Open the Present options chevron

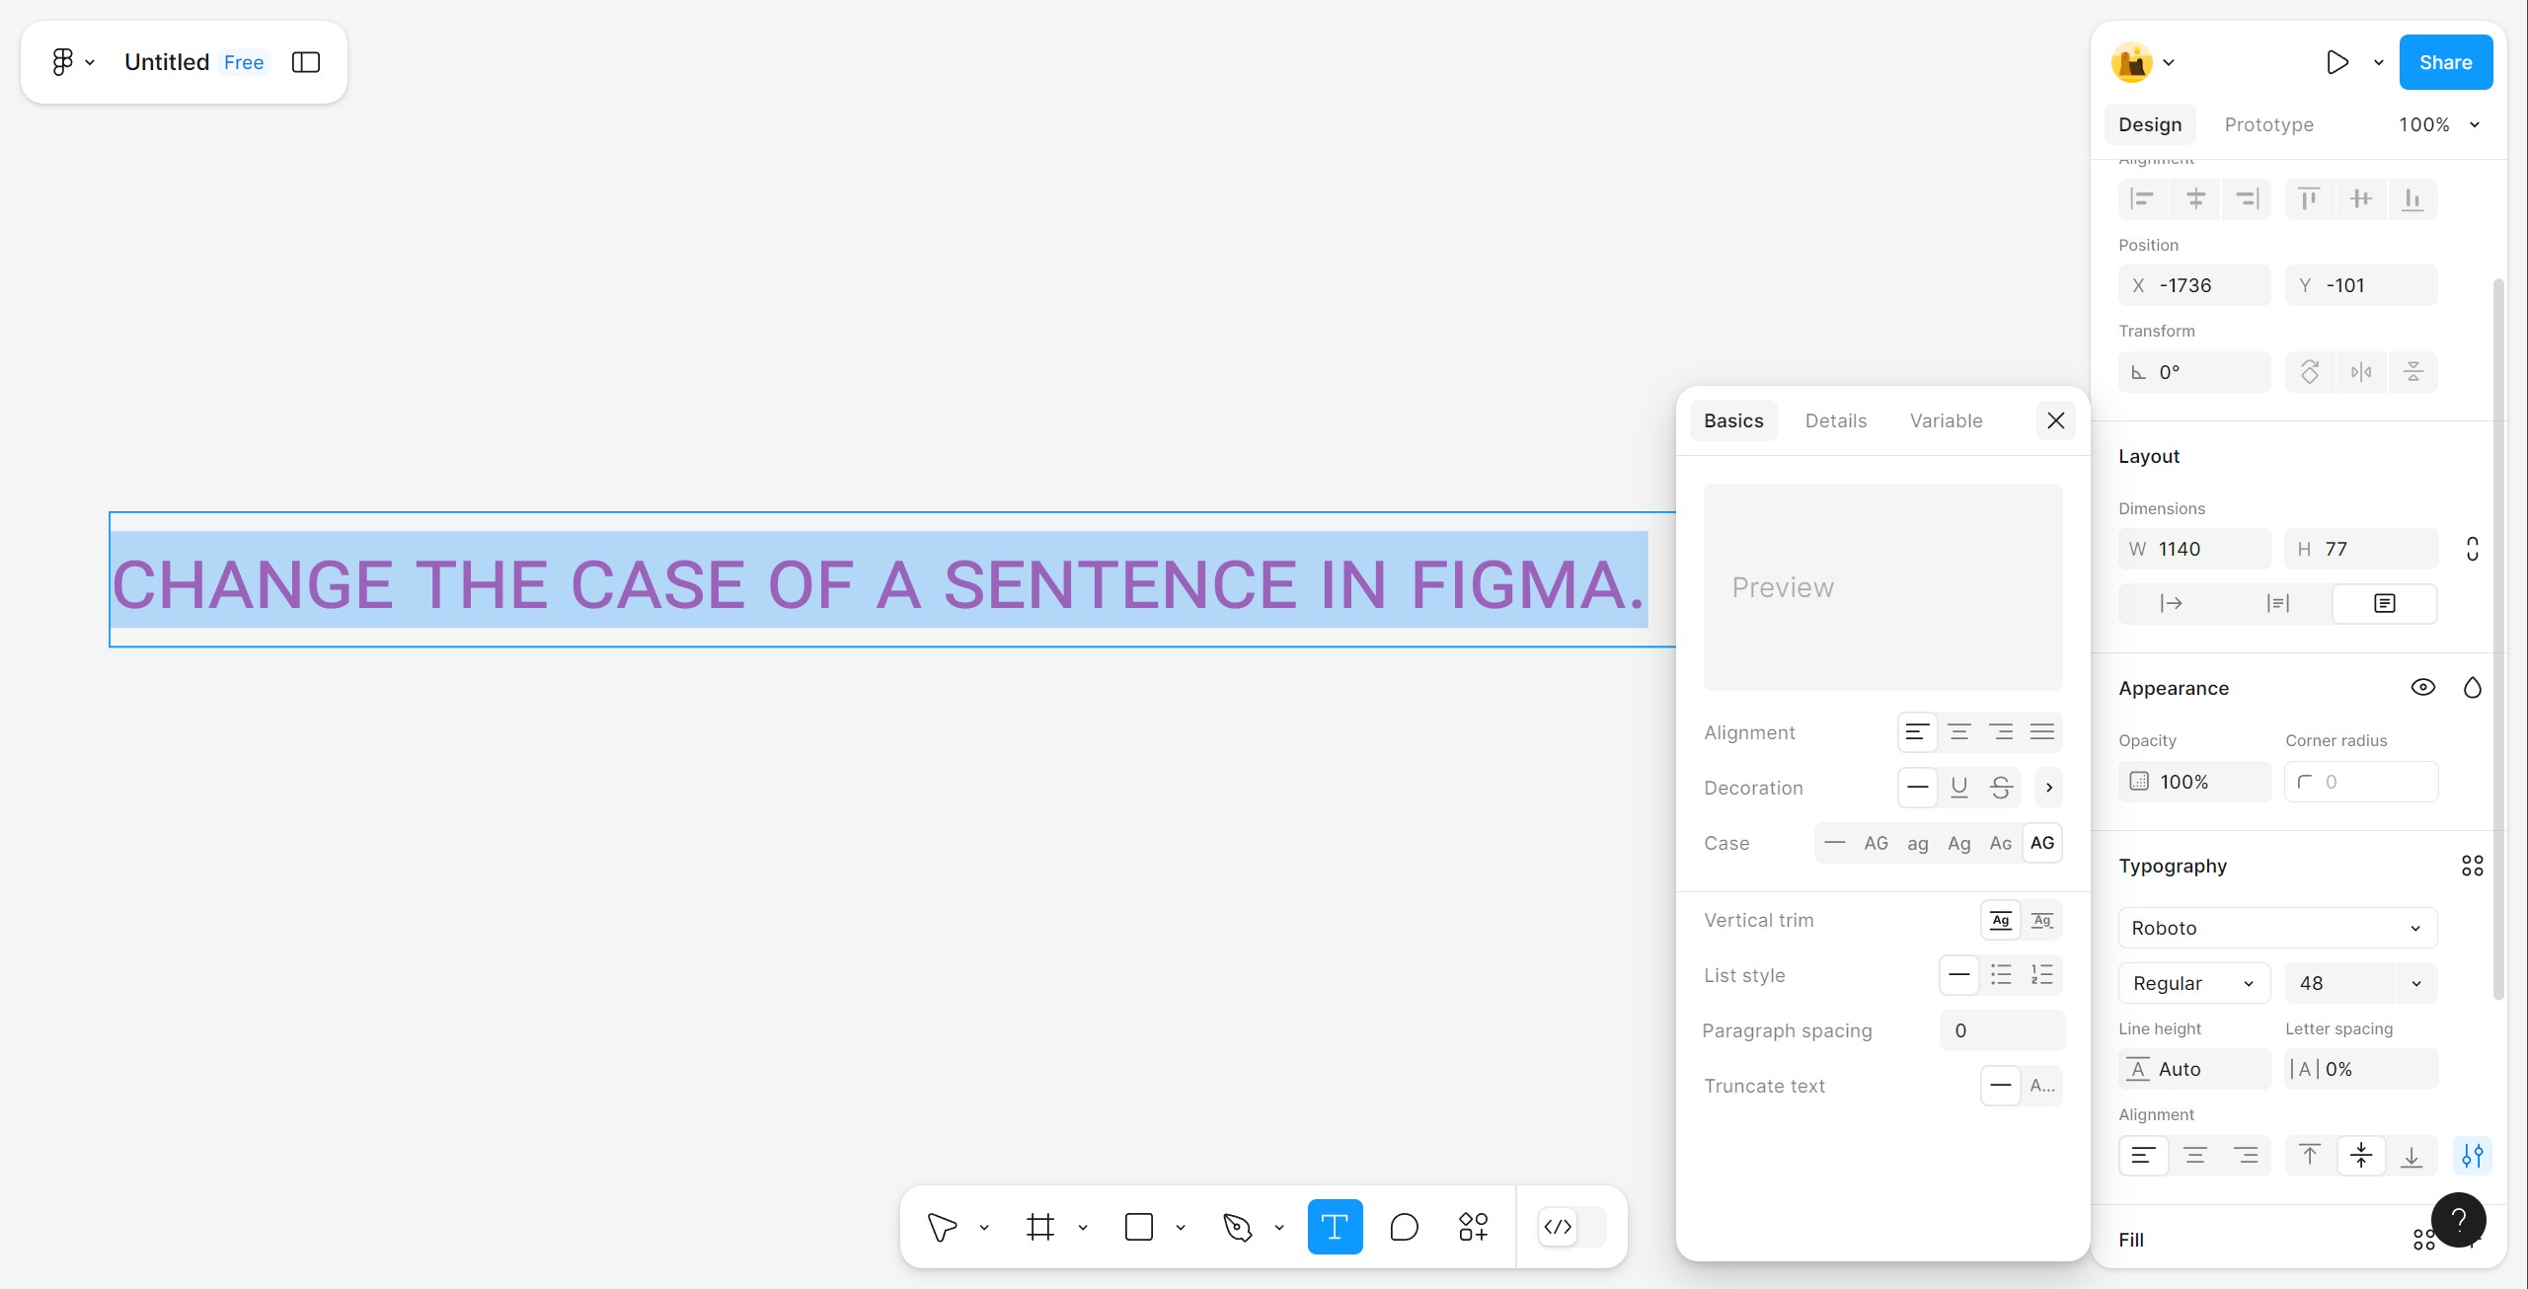click(2379, 62)
